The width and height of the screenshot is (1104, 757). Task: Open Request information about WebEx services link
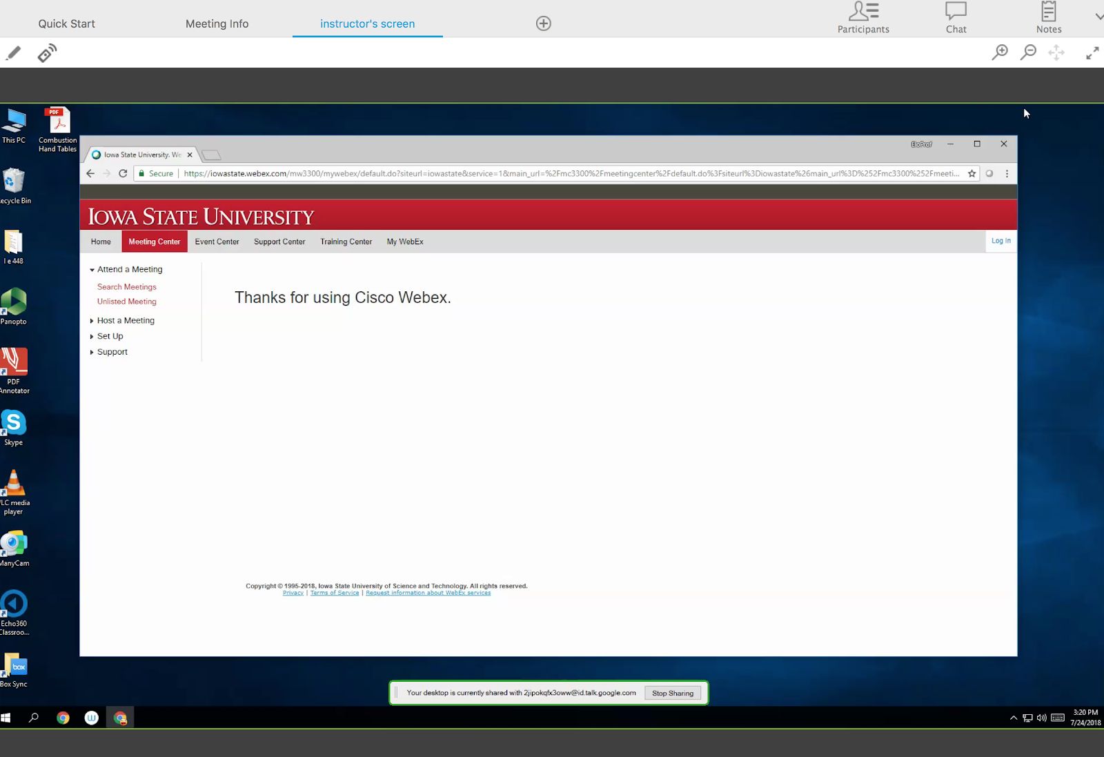428,593
